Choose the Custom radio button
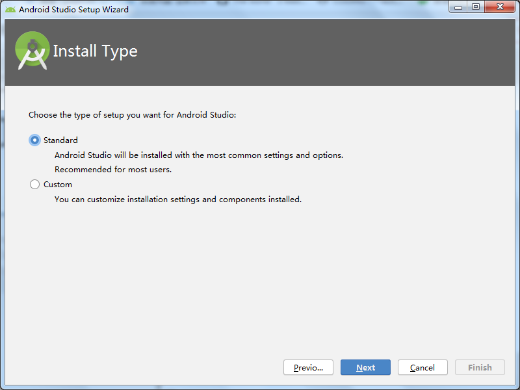520x390 pixels. 34,184
